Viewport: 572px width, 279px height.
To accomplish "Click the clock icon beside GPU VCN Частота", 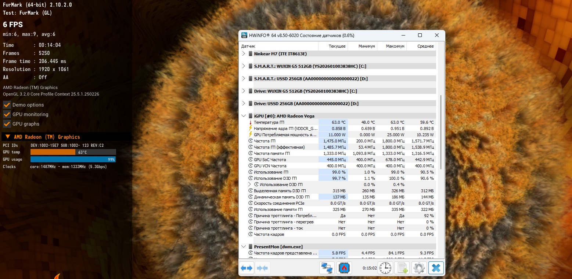I will [x=251, y=166].
